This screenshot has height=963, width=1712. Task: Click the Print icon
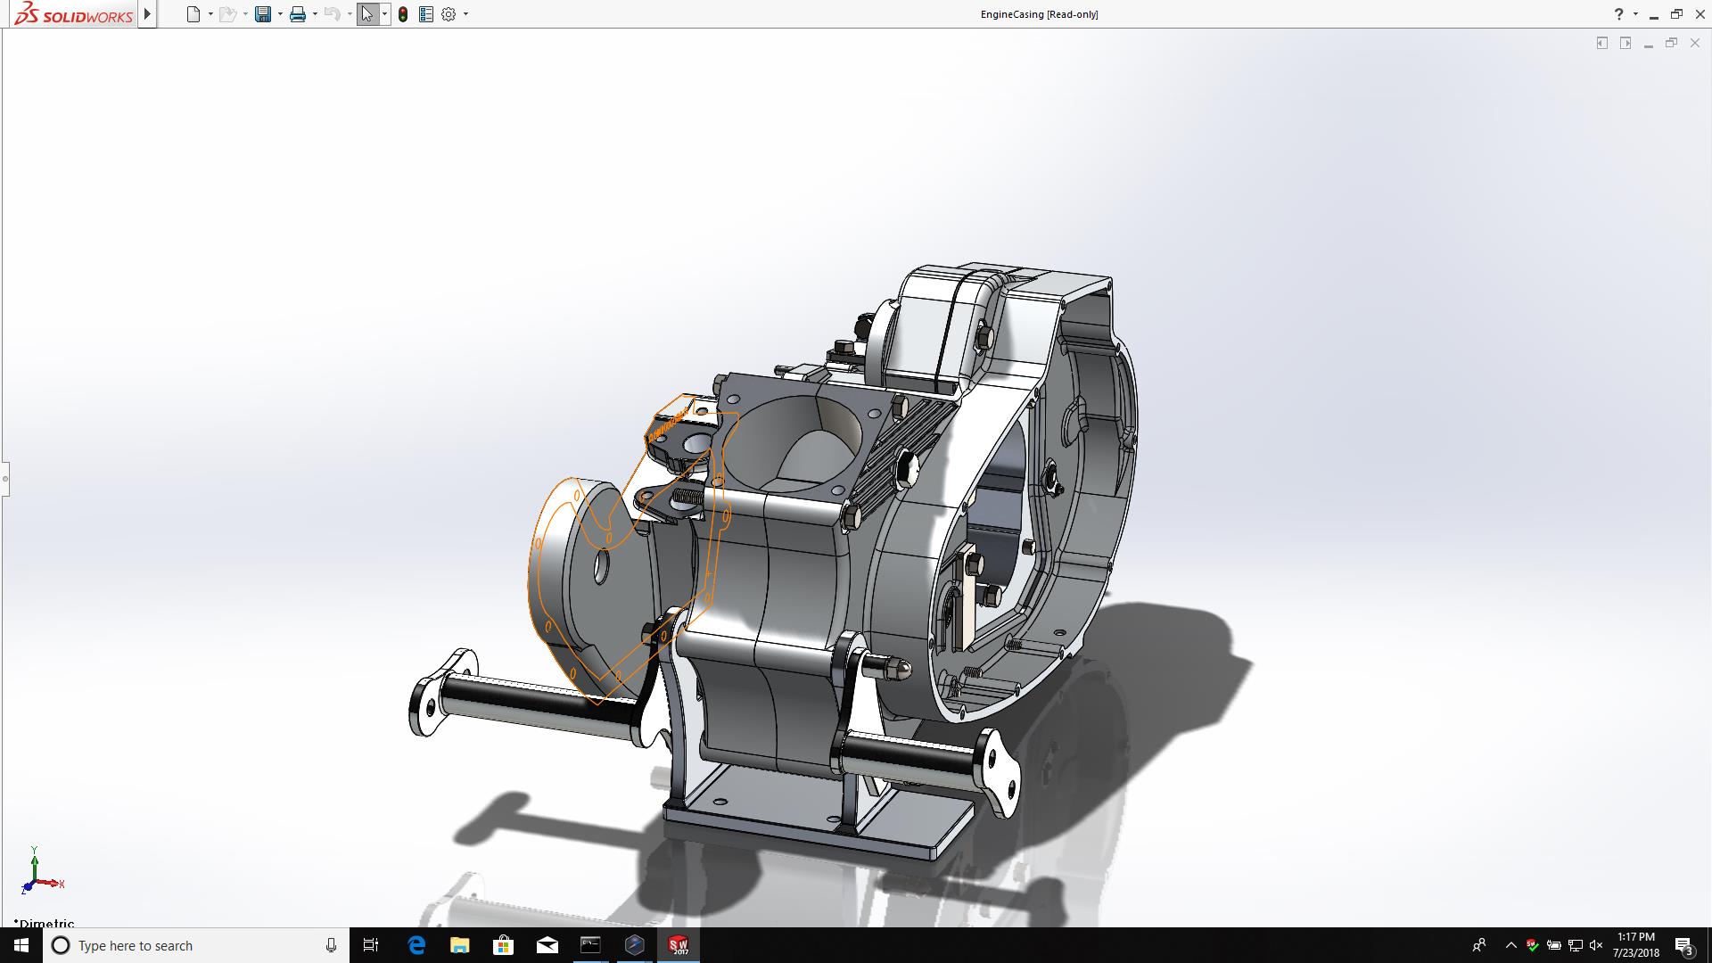(298, 14)
